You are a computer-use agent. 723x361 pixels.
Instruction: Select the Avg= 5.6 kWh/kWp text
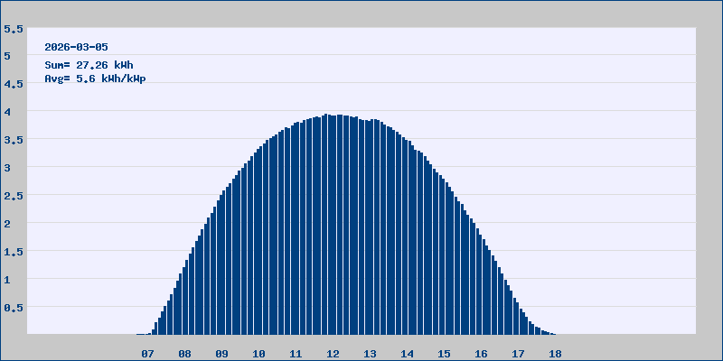95,79
